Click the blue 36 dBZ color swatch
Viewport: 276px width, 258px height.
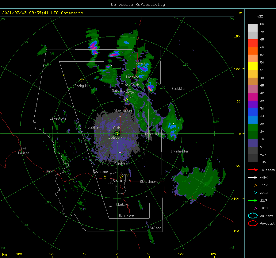253,112
